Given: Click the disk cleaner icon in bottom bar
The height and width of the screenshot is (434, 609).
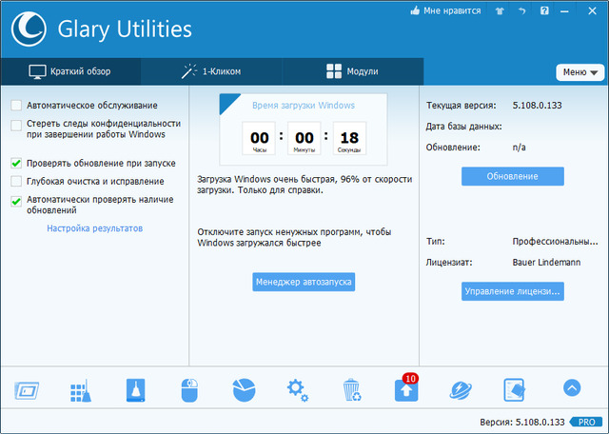Looking at the screenshot, I should [134, 390].
